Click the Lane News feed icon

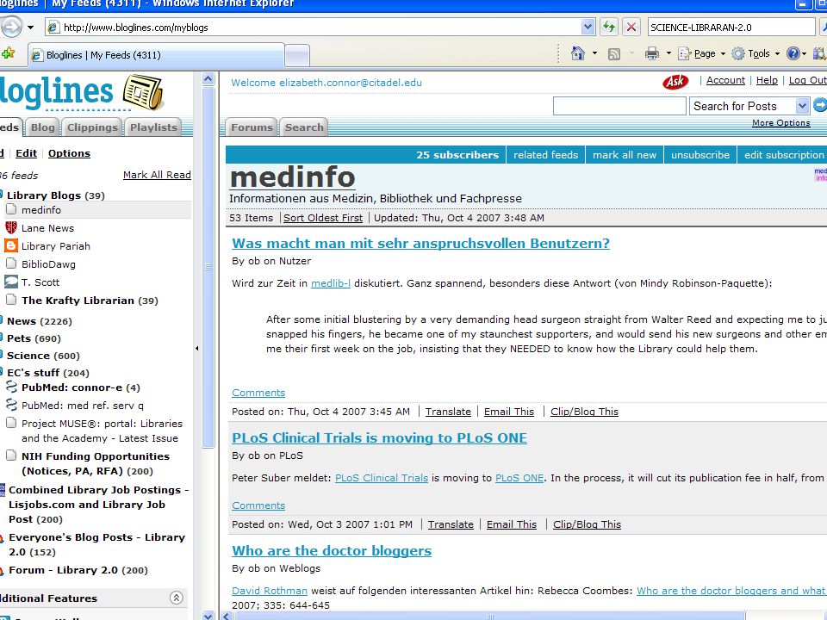(10, 227)
